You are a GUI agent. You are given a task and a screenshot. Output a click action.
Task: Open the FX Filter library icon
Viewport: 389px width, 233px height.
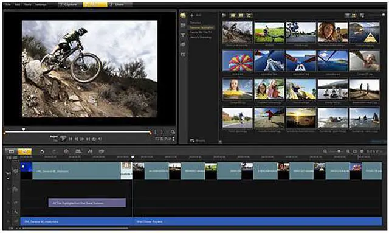click(183, 54)
